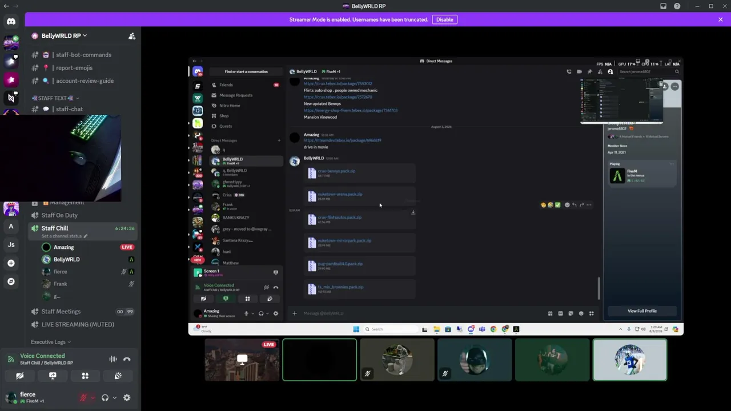The height and width of the screenshot is (411, 731).
Task: Disable Streamer Mode from the banner
Action: pos(444,19)
